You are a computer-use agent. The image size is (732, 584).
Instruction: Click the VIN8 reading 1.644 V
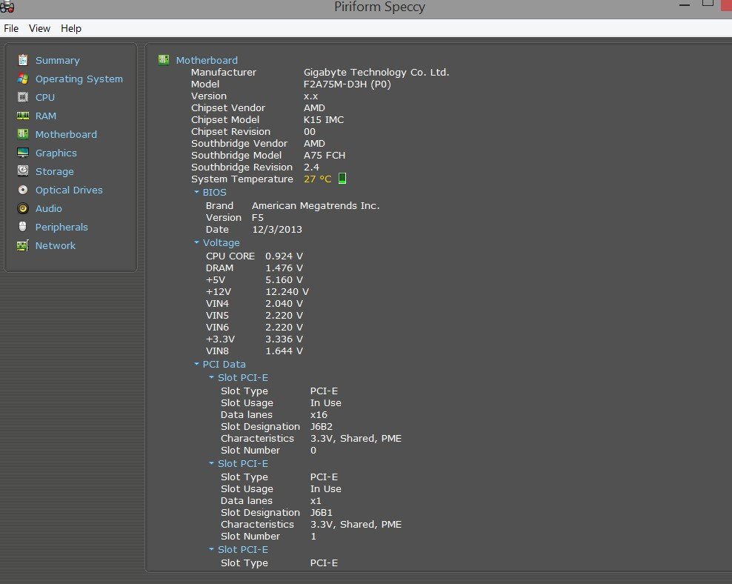[284, 351]
